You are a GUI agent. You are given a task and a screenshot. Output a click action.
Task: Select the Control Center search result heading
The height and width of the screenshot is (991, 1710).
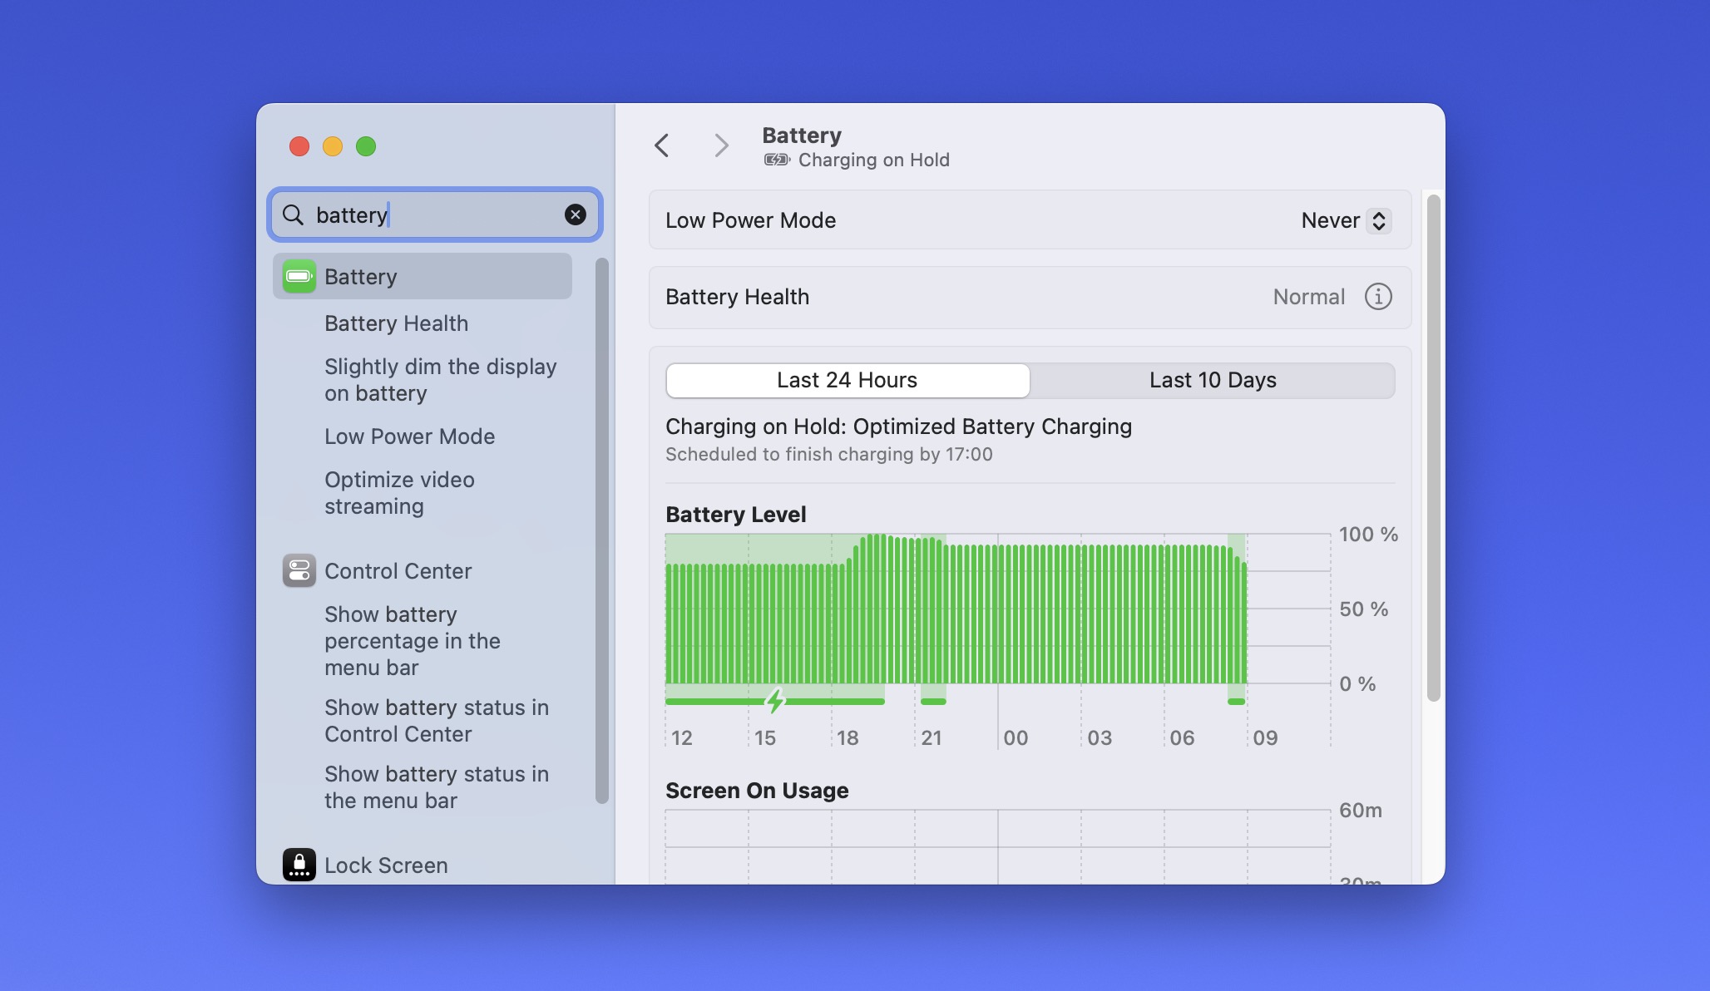[398, 571]
